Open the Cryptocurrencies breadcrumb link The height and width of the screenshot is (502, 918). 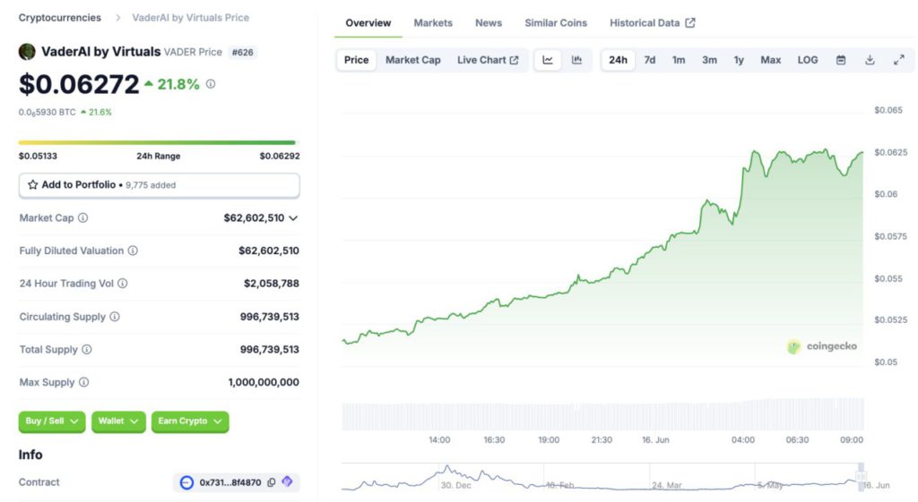[x=60, y=17]
